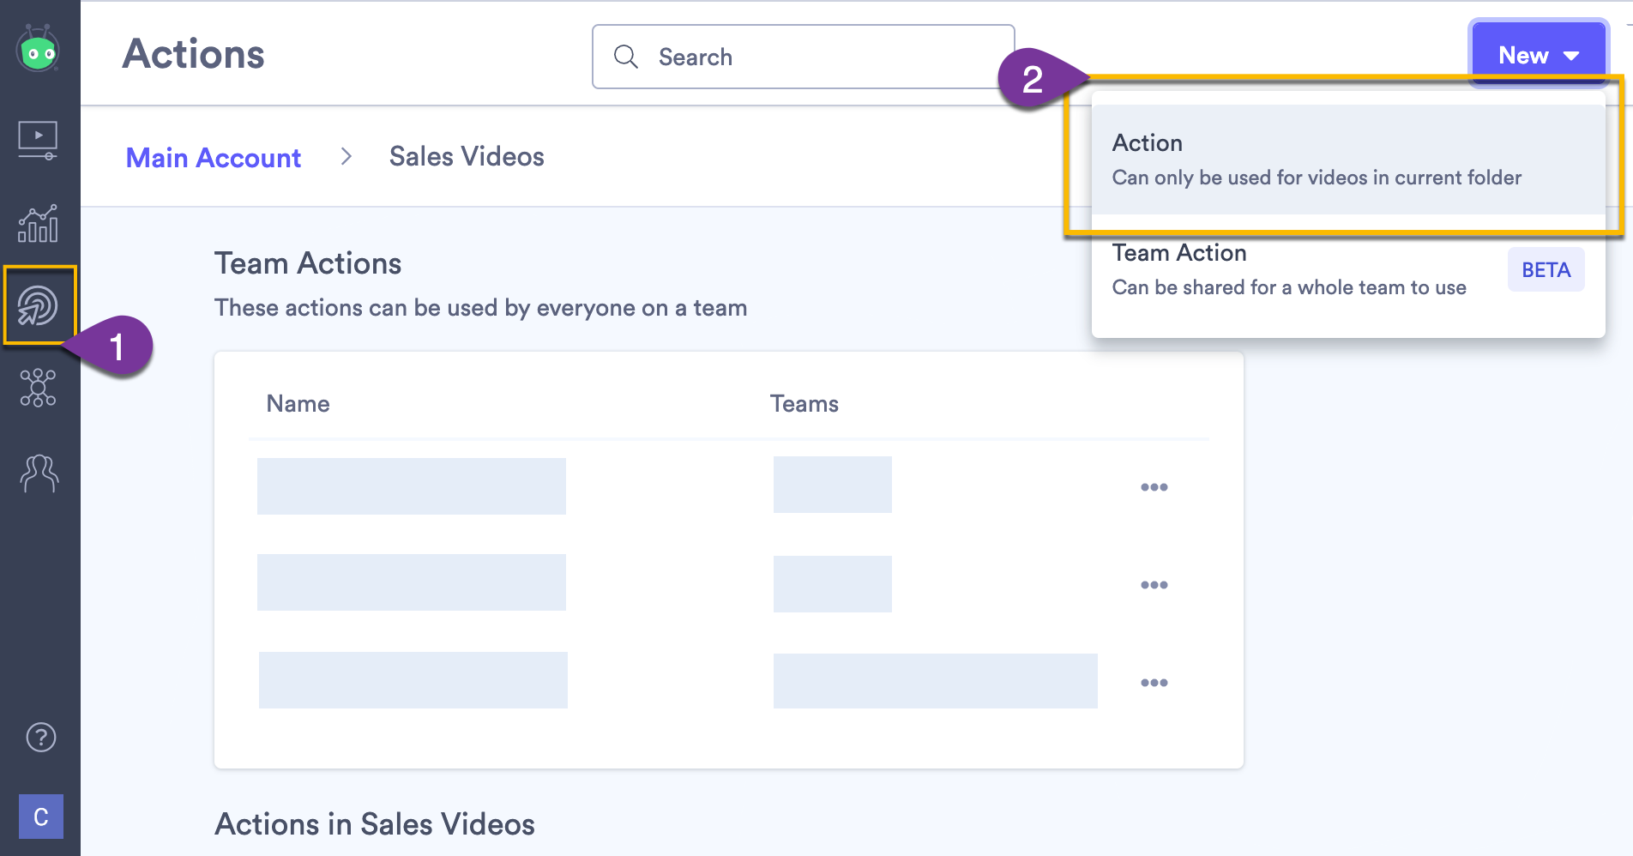Image resolution: width=1633 pixels, height=856 pixels.
Task: Open the Teams section from the sidebar
Action: coord(39,473)
